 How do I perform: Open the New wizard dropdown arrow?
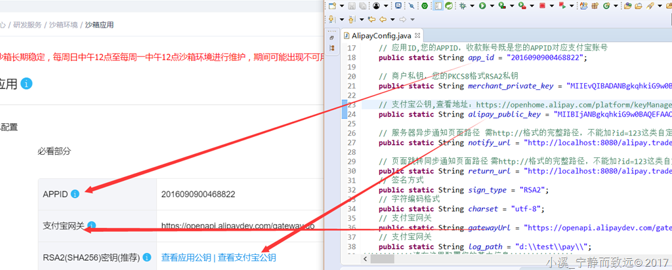(x=341, y=5)
